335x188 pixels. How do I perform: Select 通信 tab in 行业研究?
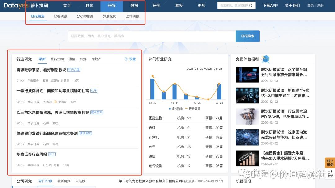(72, 59)
